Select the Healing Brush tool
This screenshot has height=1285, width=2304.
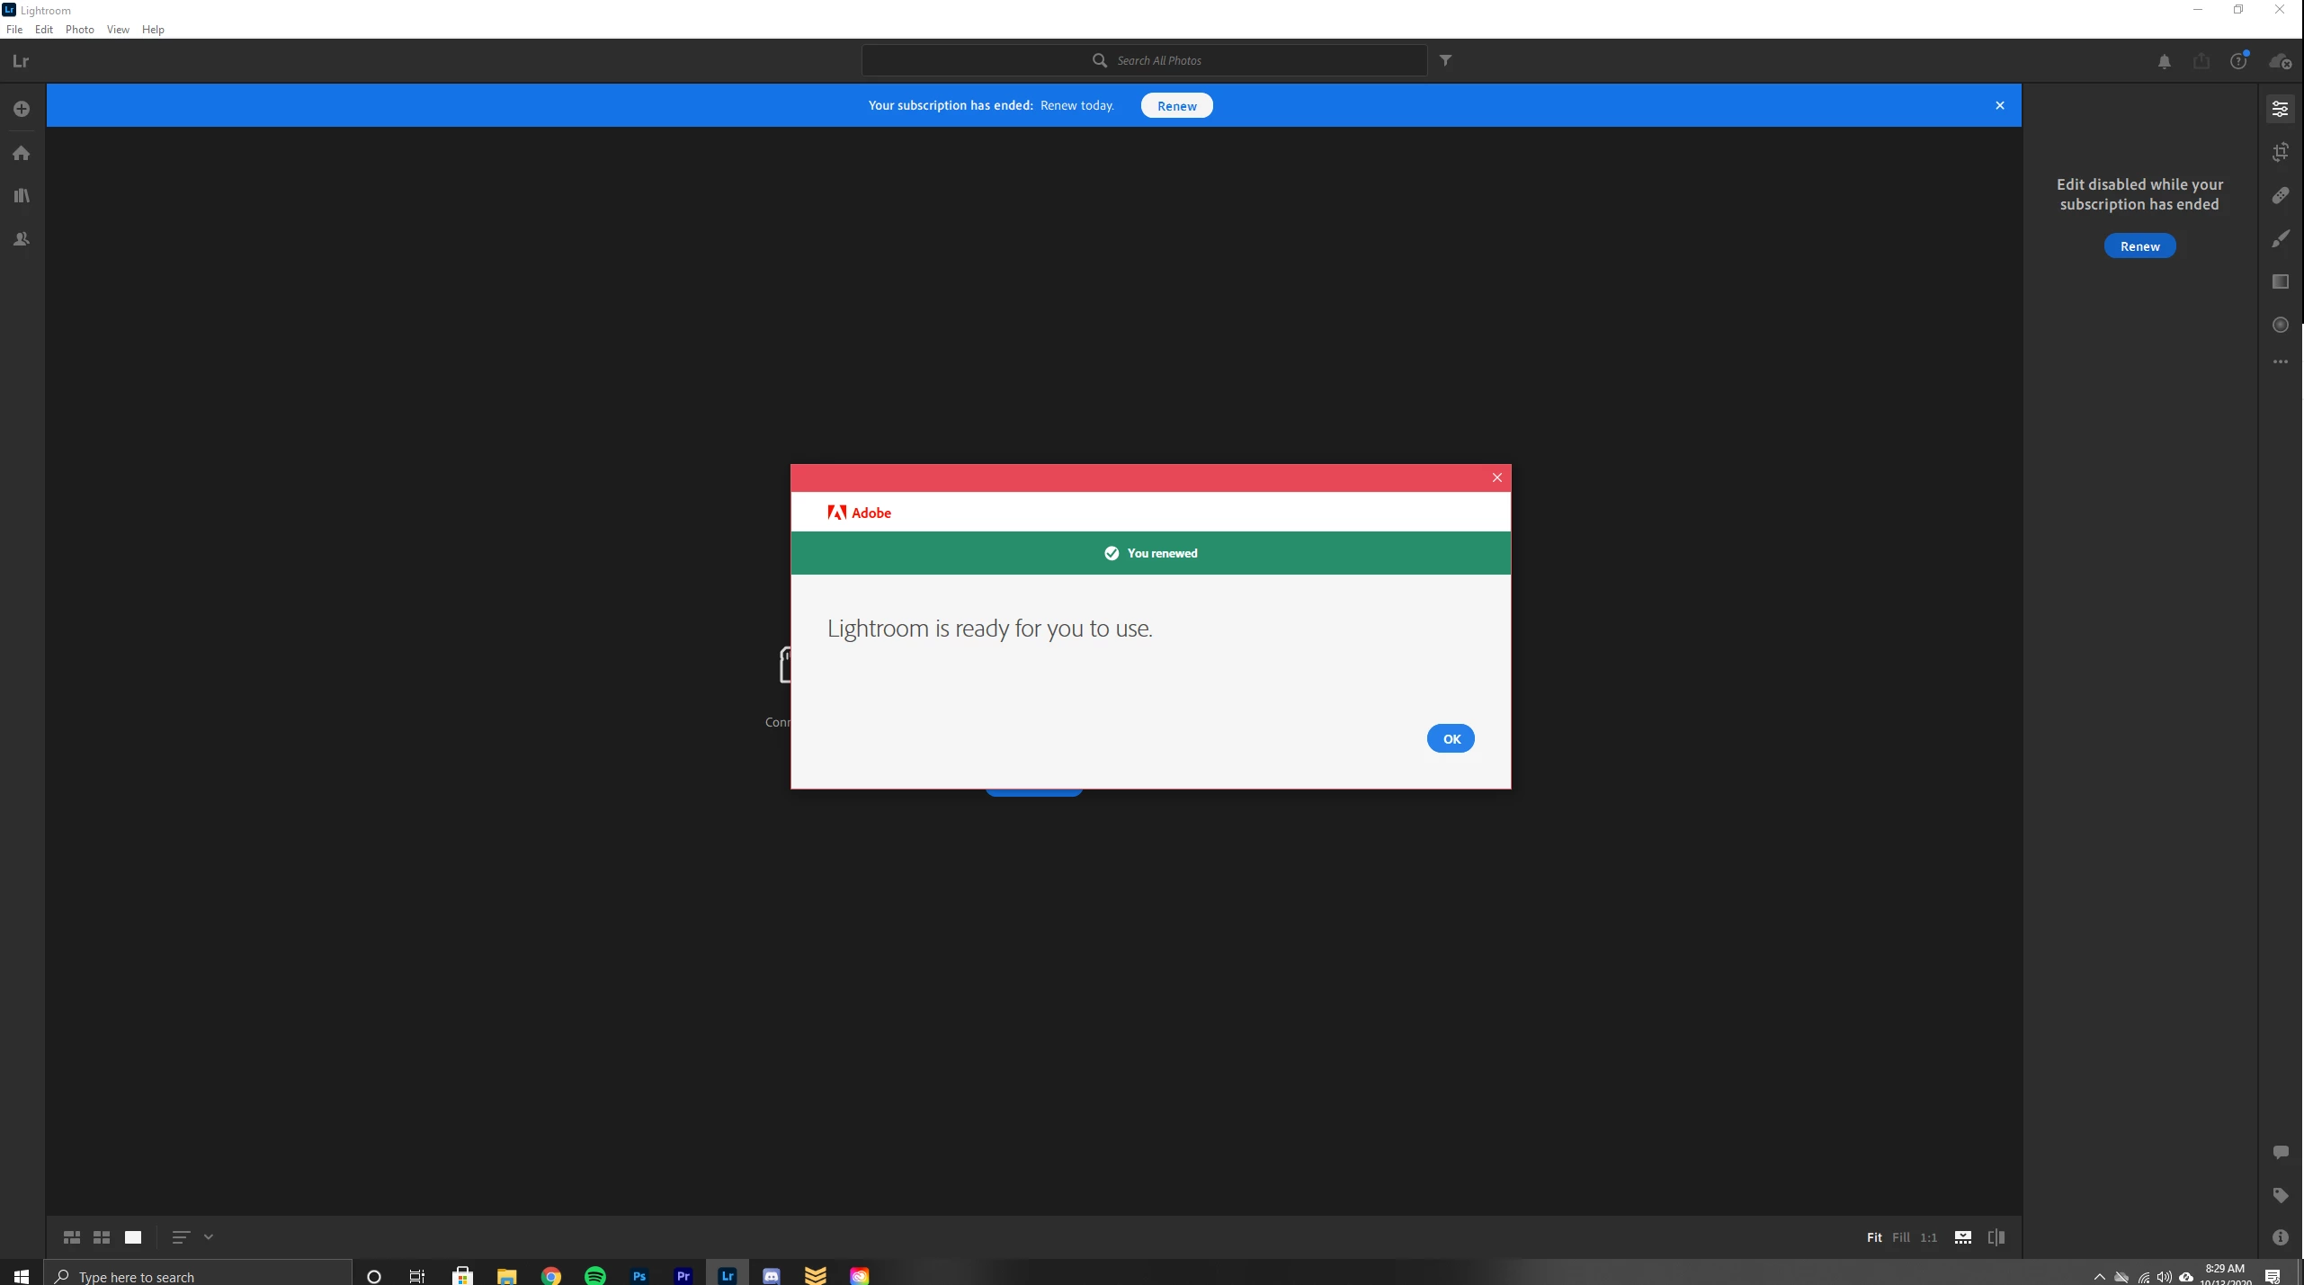pos(2280,195)
